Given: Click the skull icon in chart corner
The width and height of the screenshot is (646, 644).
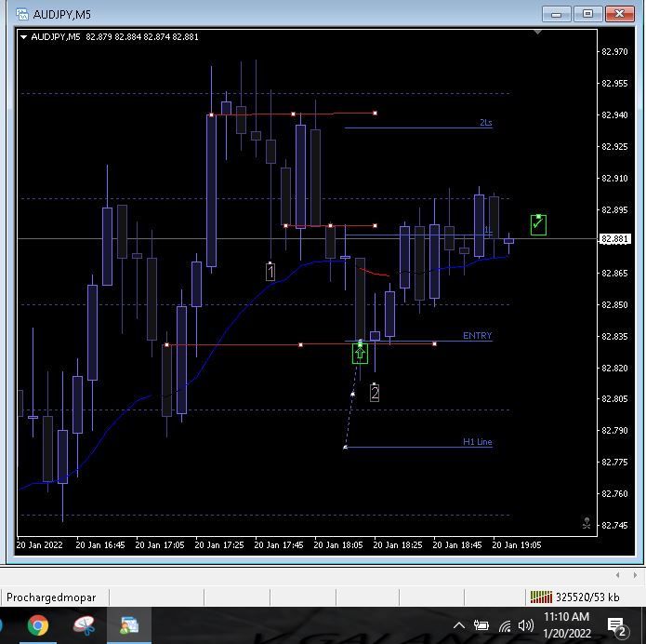Looking at the screenshot, I should pos(587,524).
